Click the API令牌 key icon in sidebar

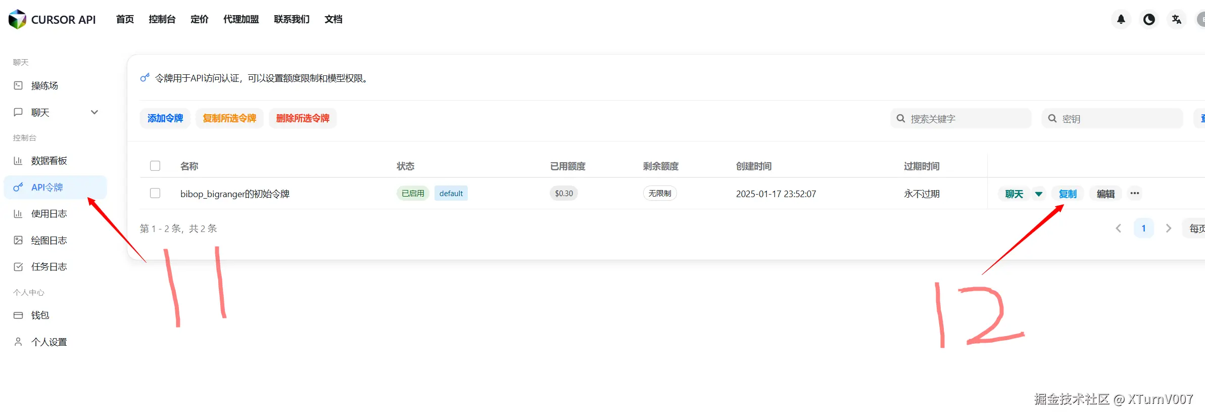coord(18,187)
